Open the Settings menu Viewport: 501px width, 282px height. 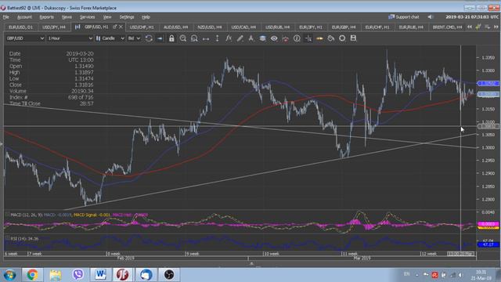tap(127, 17)
